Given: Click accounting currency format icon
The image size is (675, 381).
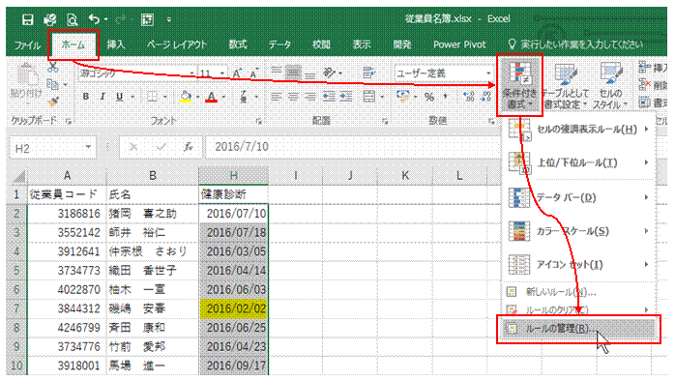Looking at the screenshot, I should pos(403,97).
